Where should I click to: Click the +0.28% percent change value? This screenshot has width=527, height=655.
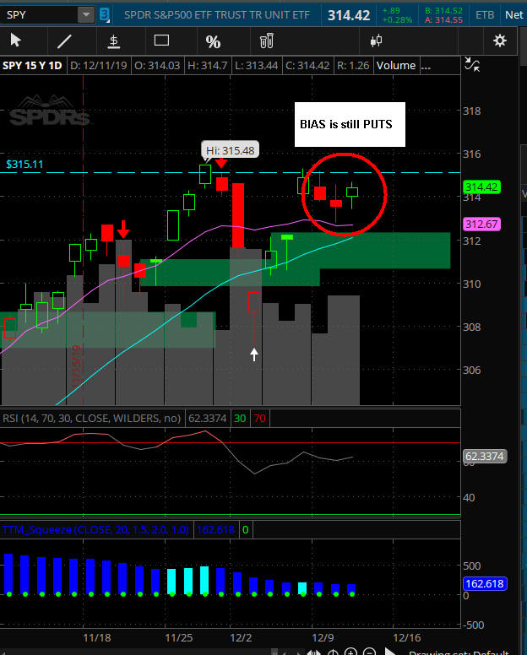tap(397, 19)
